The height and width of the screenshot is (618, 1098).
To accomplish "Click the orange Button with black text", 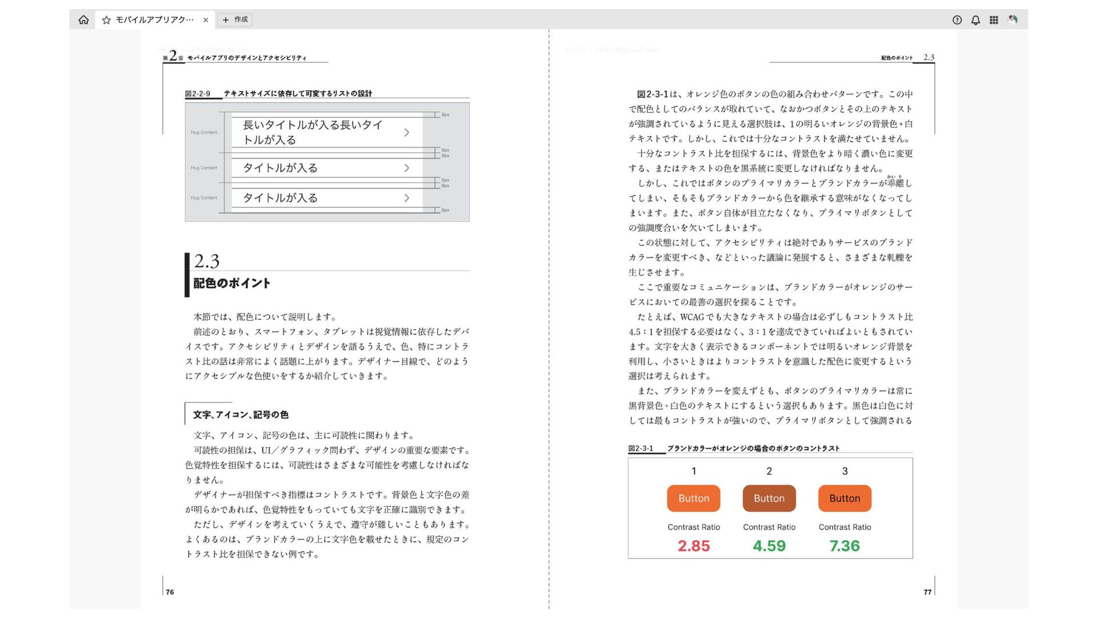I will 845,498.
